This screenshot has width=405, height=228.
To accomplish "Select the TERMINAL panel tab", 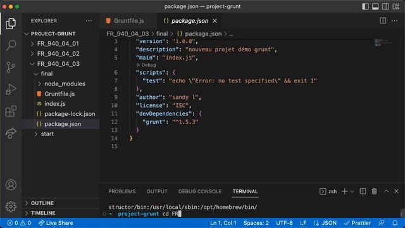I will pyautogui.click(x=245, y=191).
